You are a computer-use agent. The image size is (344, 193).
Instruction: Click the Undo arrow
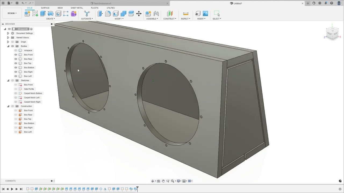click(23, 3)
